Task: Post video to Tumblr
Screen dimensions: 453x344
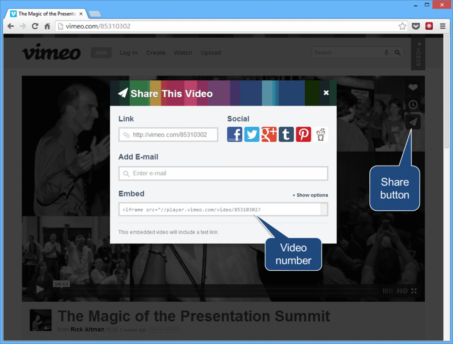Action: pos(286,134)
